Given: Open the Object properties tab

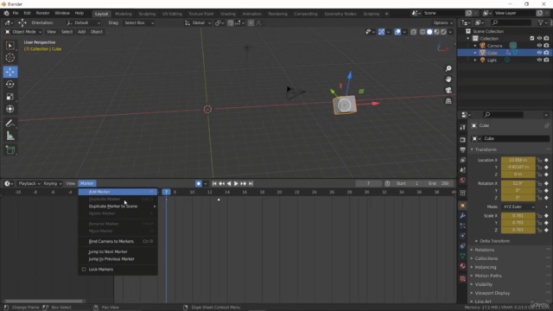Looking at the screenshot, I should pos(463,206).
